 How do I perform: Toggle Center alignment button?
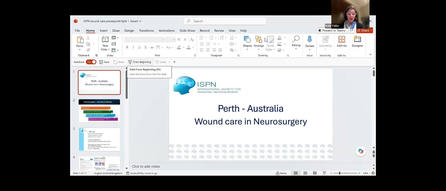coord(208,50)
